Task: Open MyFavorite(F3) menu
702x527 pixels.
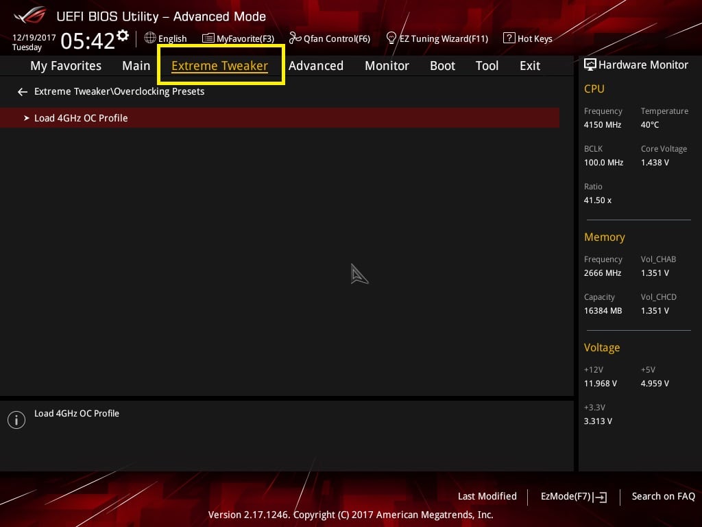Action: click(245, 38)
